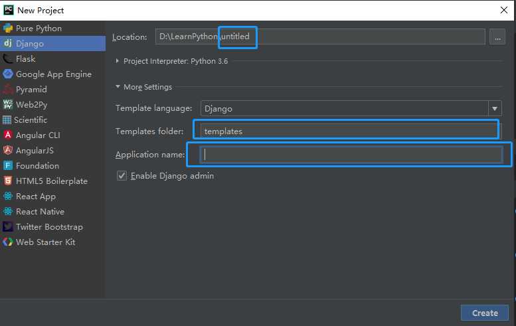
Task: Click the HTML5 Boilerplate icon
Action: (8, 181)
